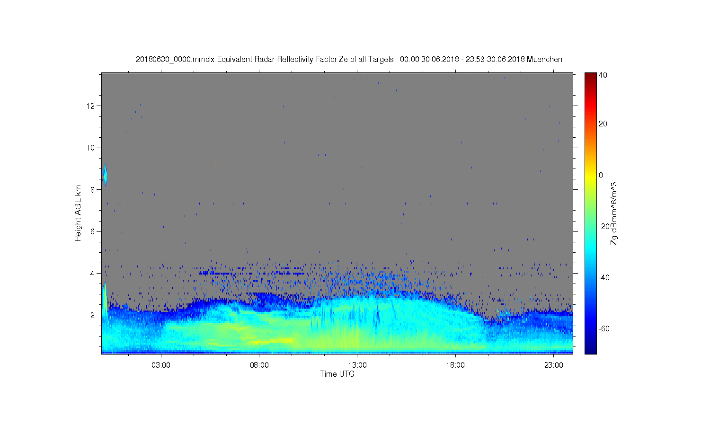Click the colorbar value -60

click(604, 328)
